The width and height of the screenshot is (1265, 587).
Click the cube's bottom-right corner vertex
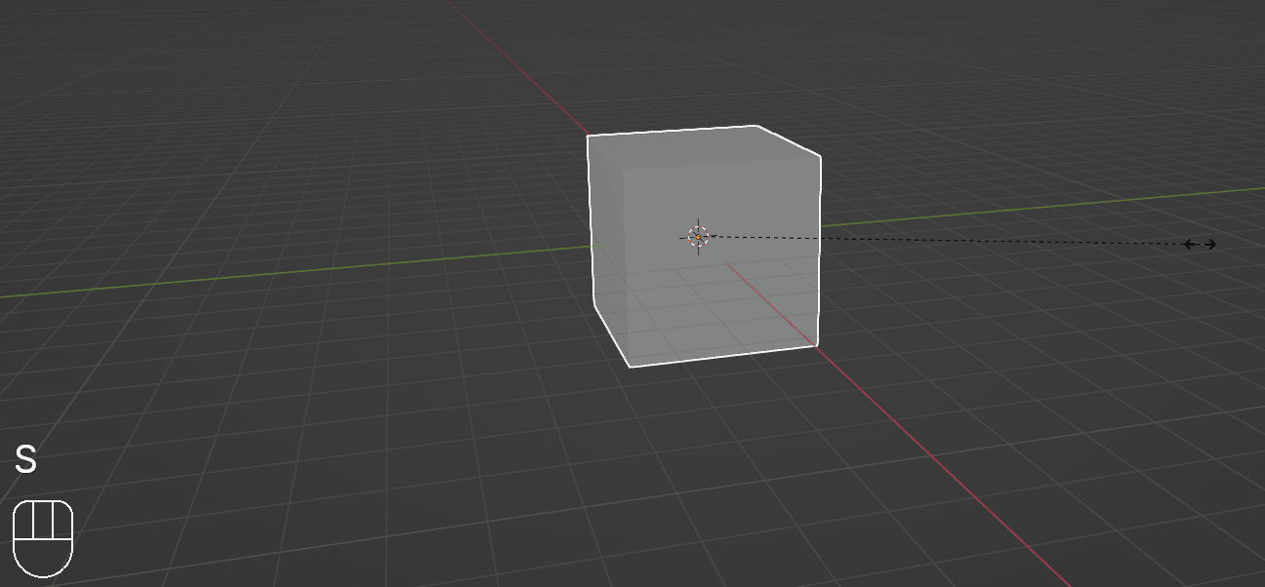(816, 345)
